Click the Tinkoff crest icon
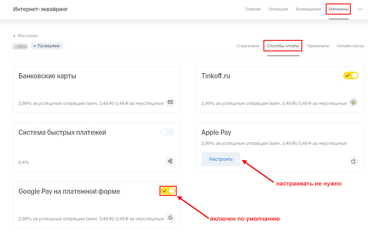368x240 pixels. 353,102
